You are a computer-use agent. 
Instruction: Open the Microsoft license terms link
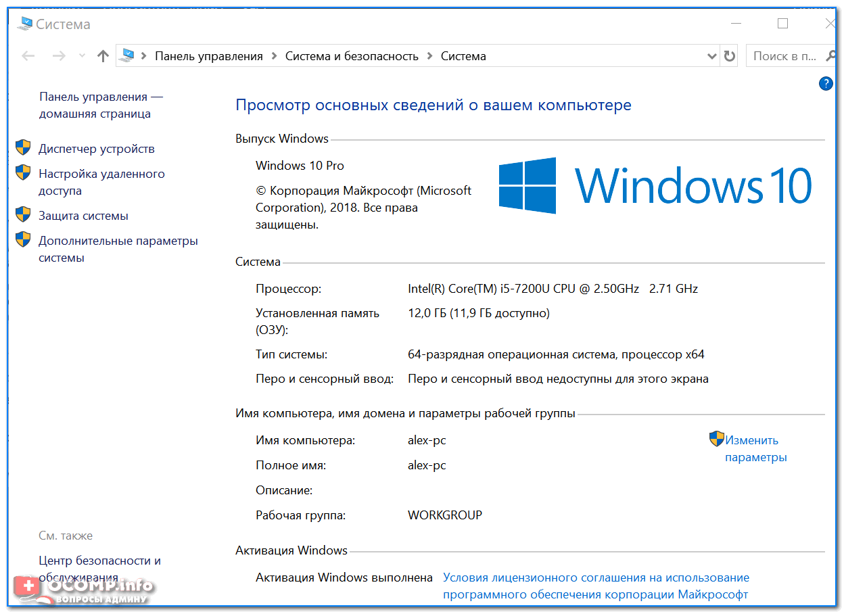pyautogui.click(x=596, y=586)
